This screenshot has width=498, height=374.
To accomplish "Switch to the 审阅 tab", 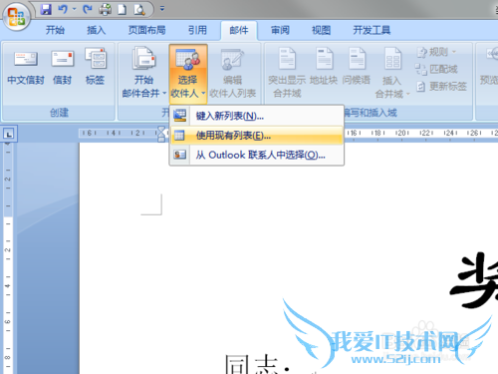I will (280, 30).
